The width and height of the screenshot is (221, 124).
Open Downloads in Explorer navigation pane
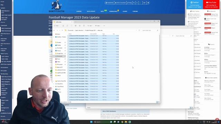click(x=59, y=48)
